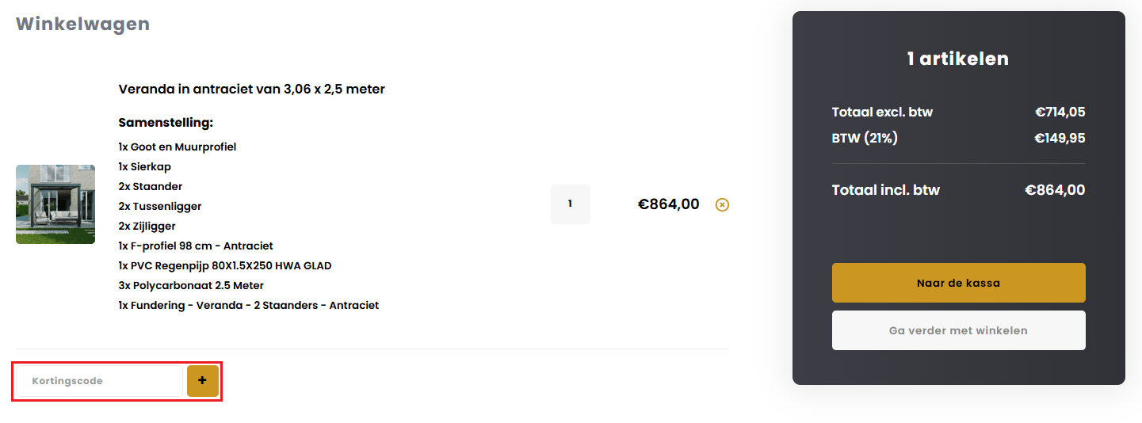
Task: Click the Samenstelling heading
Action: click(x=166, y=123)
